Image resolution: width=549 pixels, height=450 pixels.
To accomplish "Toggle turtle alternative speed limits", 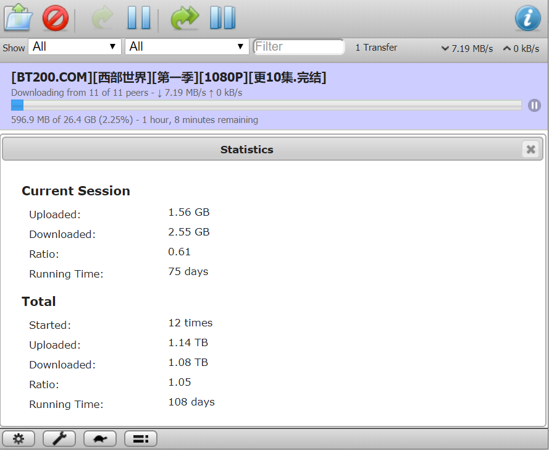I will [100, 439].
